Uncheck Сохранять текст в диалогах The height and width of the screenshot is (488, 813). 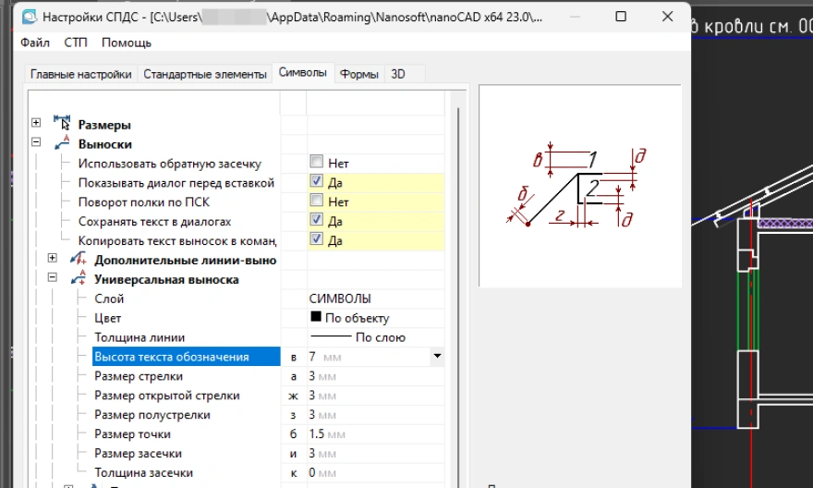point(317,221)
